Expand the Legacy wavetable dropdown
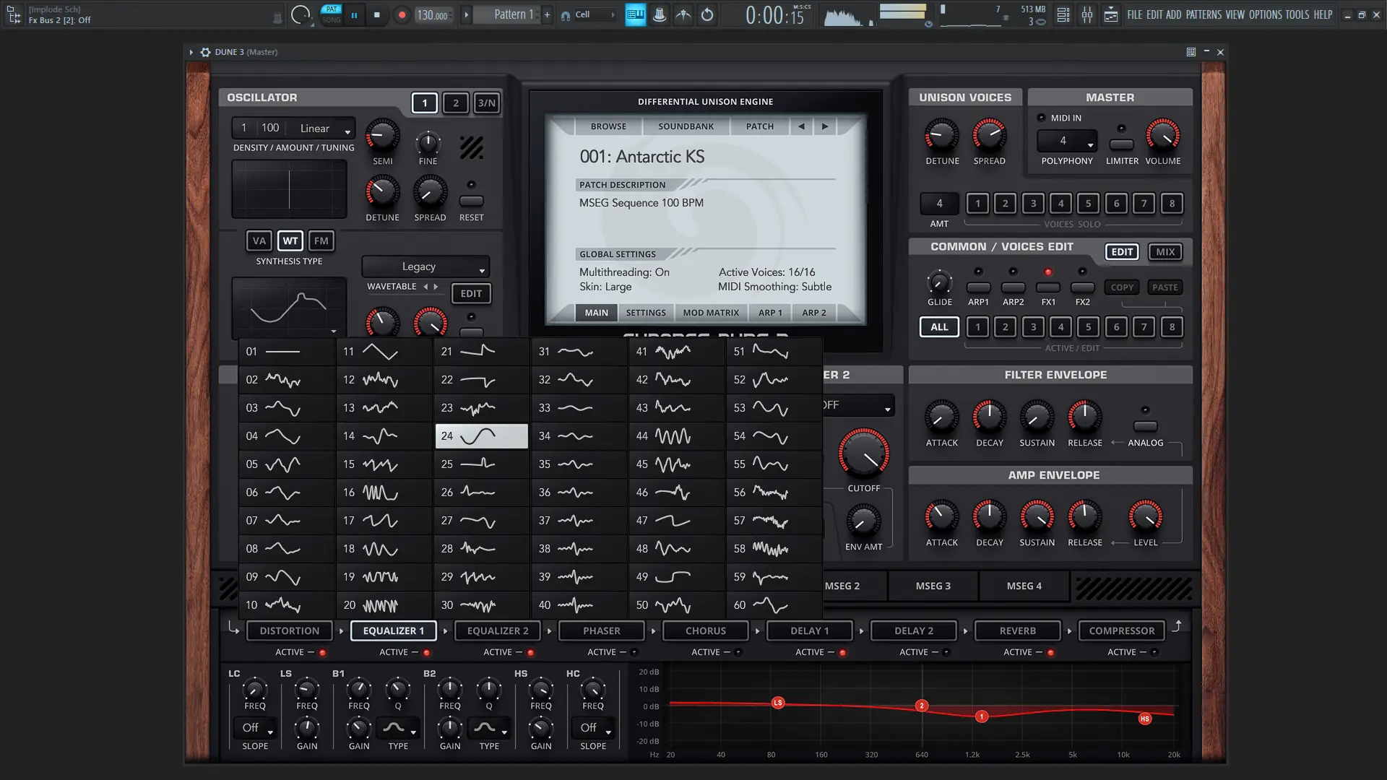This screenshot has width=1387, height=780. [425, 266]
